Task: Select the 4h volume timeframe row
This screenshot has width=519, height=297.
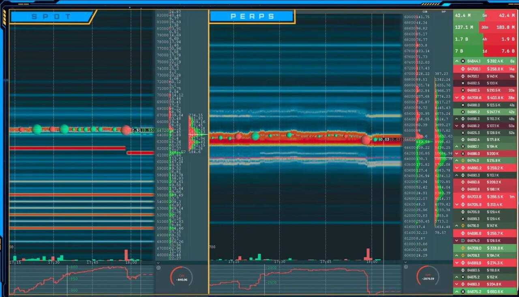Action: pos(485,39)
